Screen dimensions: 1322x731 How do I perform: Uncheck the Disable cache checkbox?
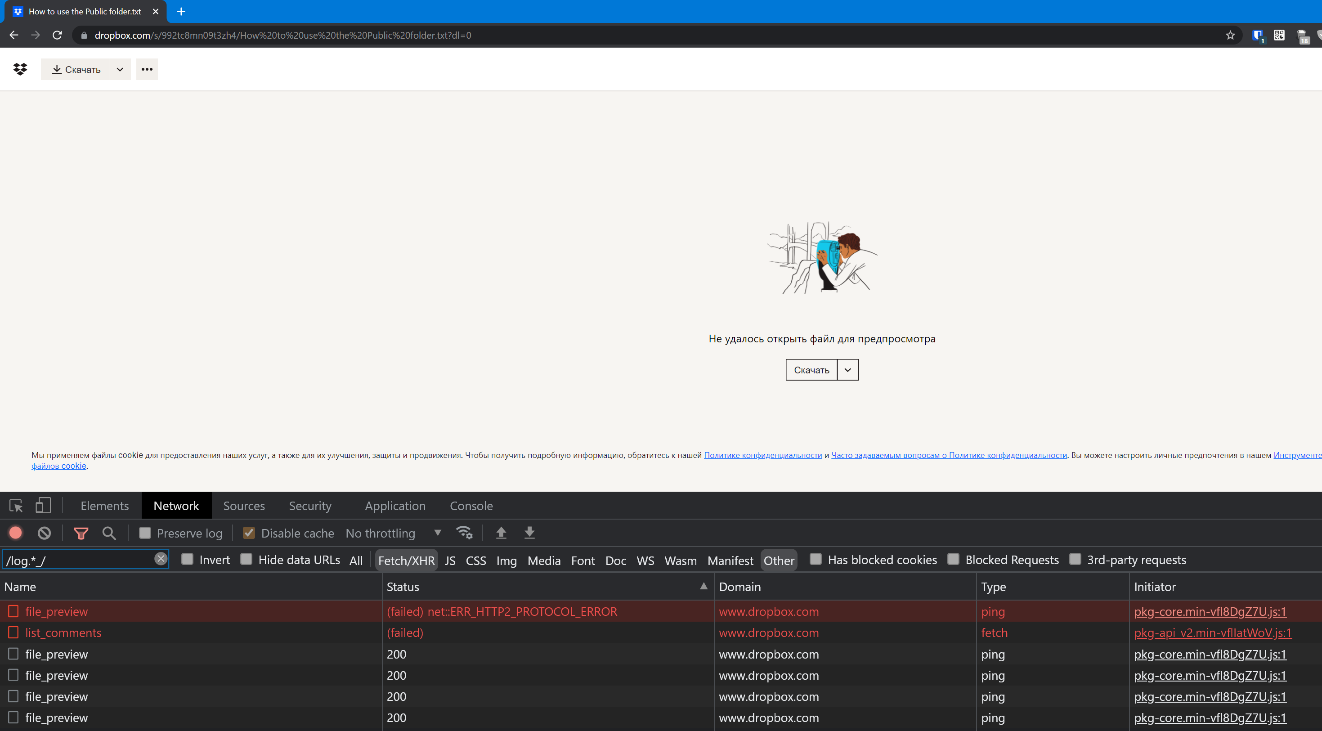point(249,533)
